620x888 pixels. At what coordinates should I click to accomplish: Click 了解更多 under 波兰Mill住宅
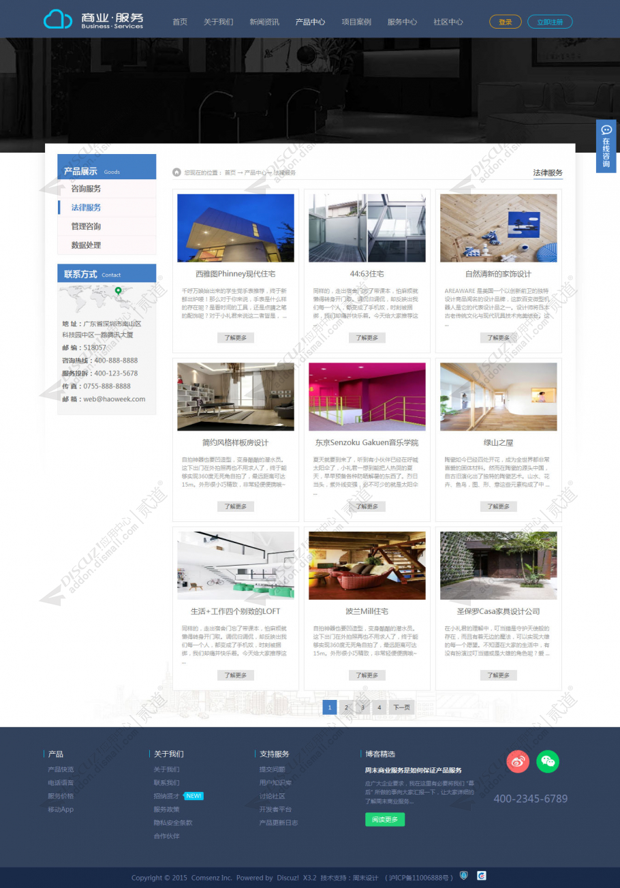(367, 675)
